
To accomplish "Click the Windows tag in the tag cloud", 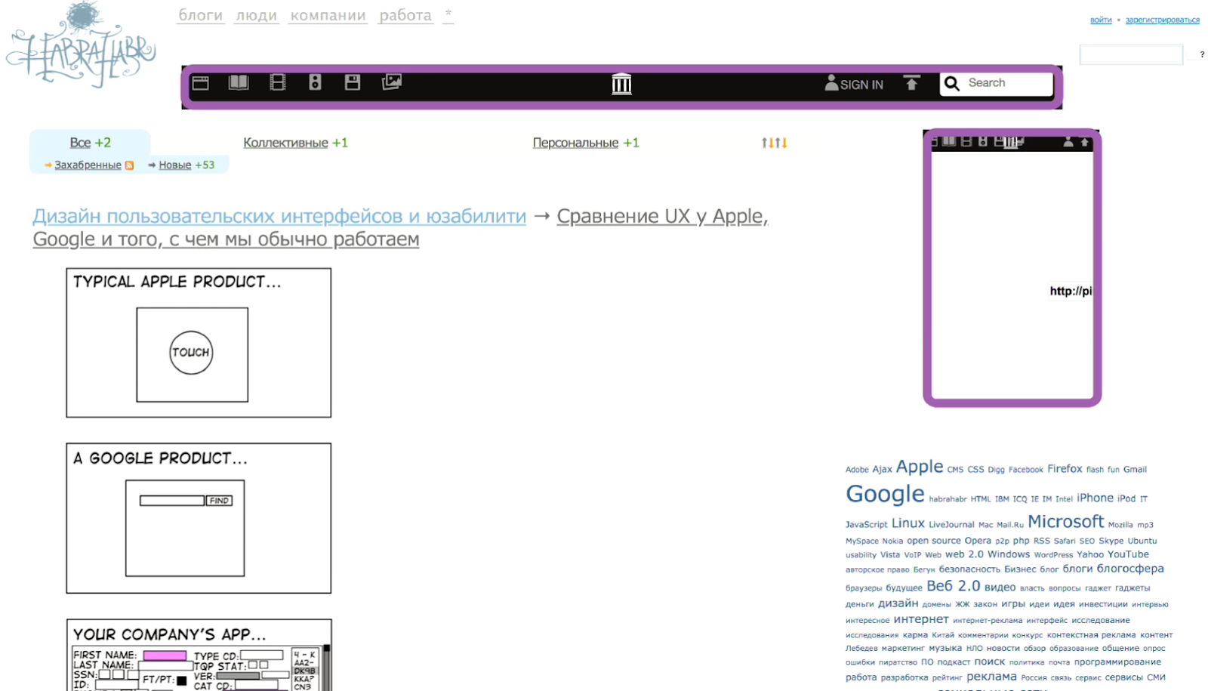I will click(1009, 554).
